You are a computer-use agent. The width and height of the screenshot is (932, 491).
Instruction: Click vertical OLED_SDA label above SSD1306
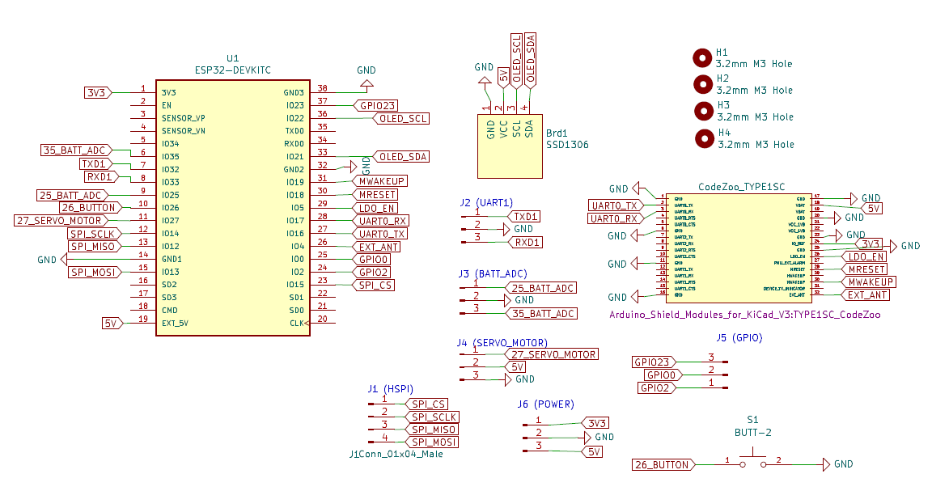coord(530,61)
